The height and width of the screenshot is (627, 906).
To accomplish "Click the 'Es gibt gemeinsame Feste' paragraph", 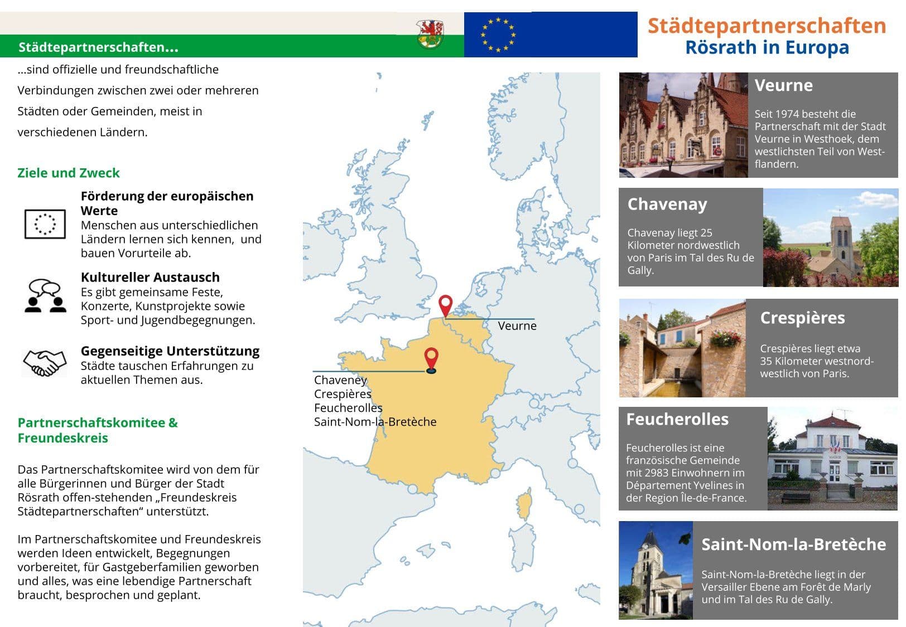I will (168, 306).
